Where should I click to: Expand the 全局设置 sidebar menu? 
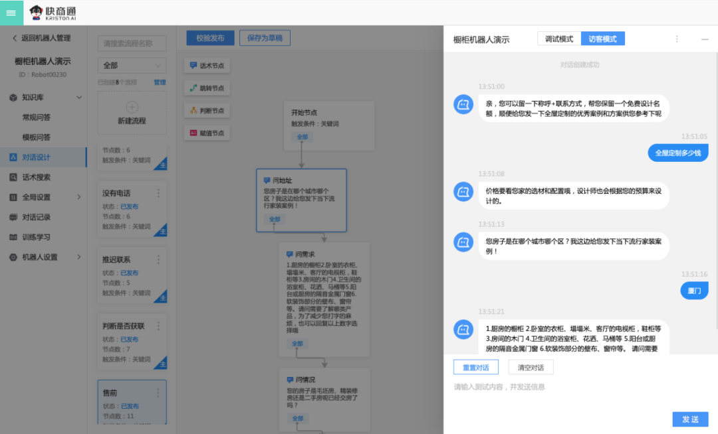pos(79,197)
